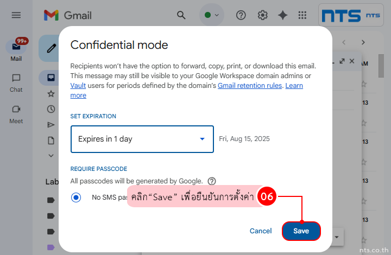Click the Gmail logo
The image size is (391, 255).
pyautogui.click(x=68, y=15)
